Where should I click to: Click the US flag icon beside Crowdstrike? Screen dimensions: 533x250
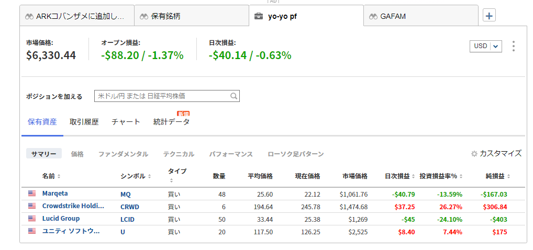pos(32,206)
